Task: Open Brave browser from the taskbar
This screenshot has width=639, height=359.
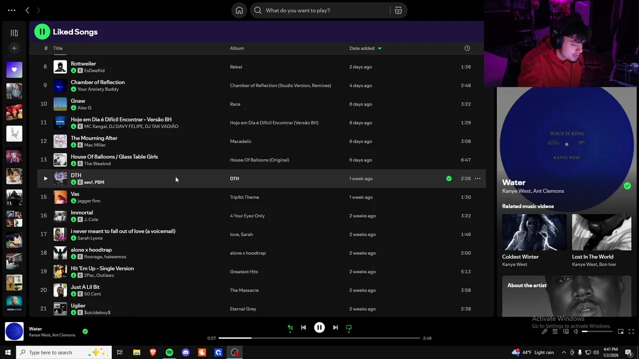Action: 153,353
